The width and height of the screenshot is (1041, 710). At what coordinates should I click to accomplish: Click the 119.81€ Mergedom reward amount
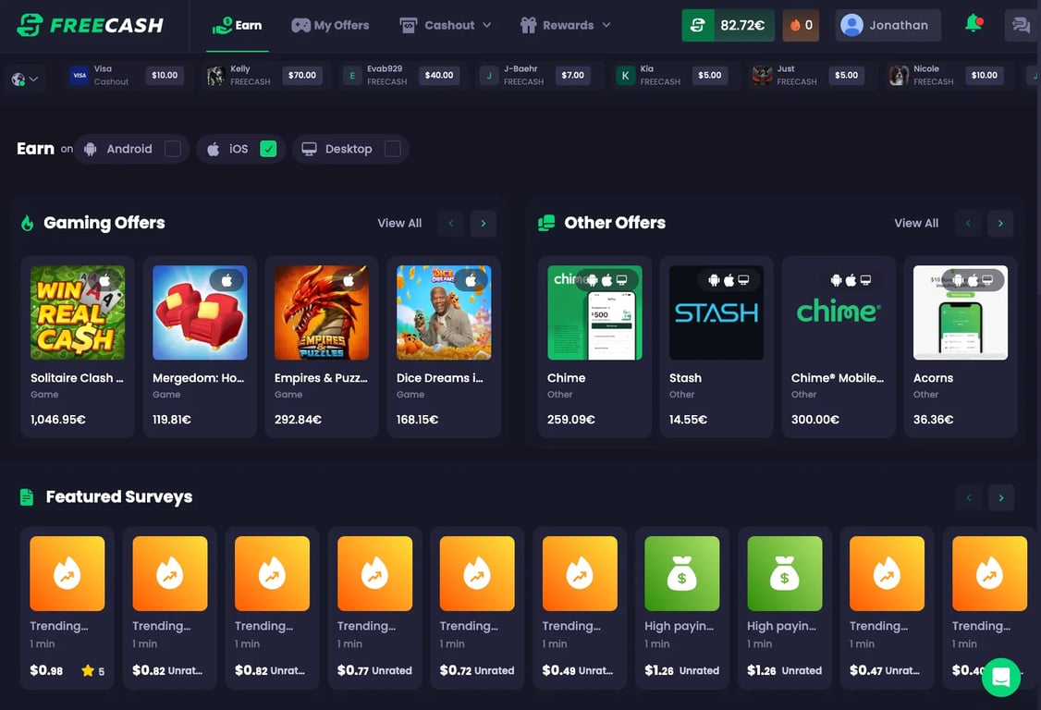[x=172, y=420]
